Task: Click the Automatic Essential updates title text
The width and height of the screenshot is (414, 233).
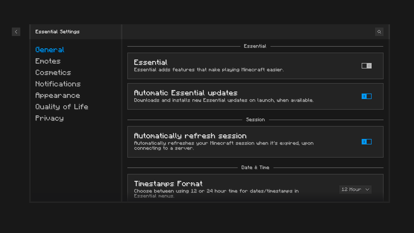Action: pyautogui.click(x=185, y=93)
